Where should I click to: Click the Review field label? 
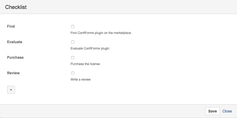click(x=13, y=73)
